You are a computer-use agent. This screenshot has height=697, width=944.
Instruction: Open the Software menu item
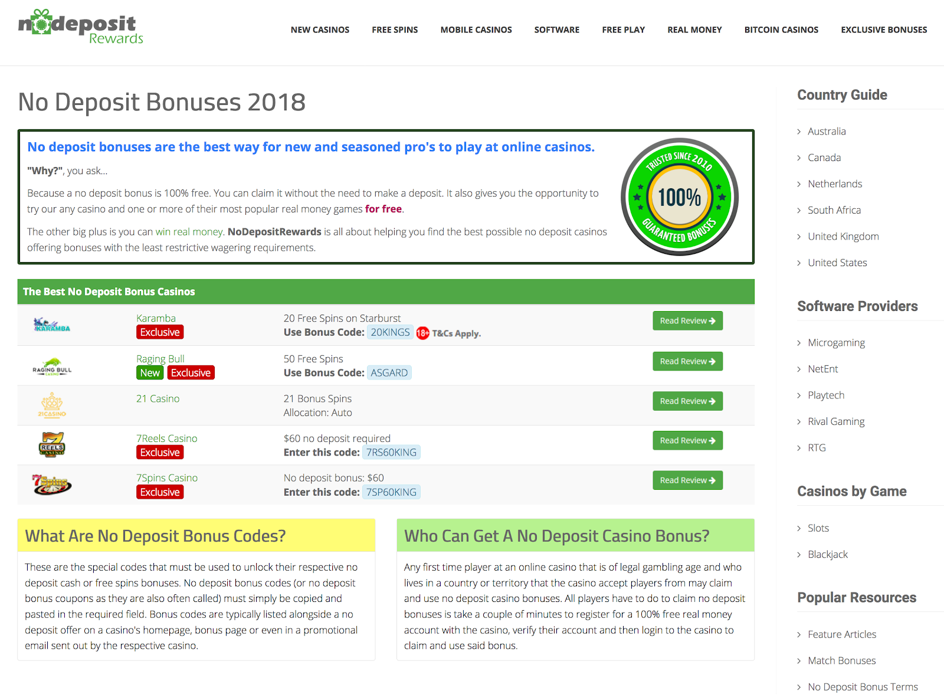click(x=557, y=30)
